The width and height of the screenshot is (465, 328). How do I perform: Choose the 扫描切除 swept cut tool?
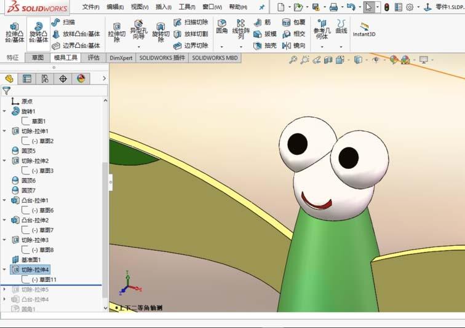pyautogui.click(x=191, y=22)
